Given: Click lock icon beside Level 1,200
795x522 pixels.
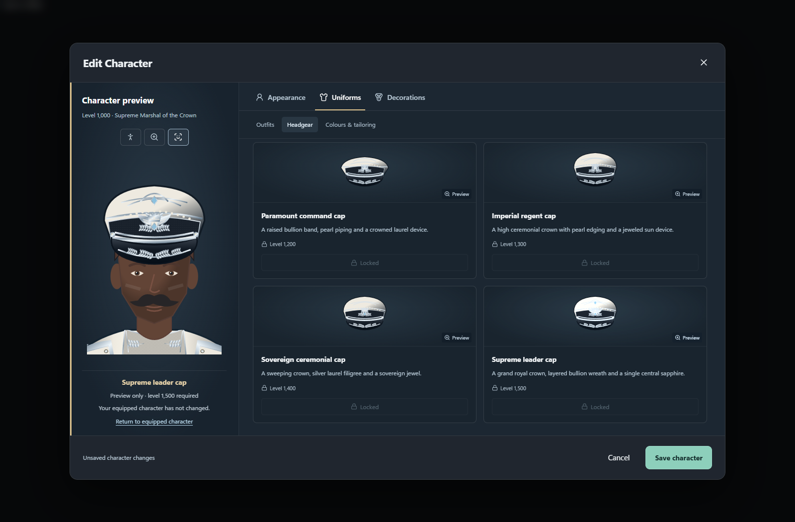Looking at the screenshot, I should tap(264, 244).
